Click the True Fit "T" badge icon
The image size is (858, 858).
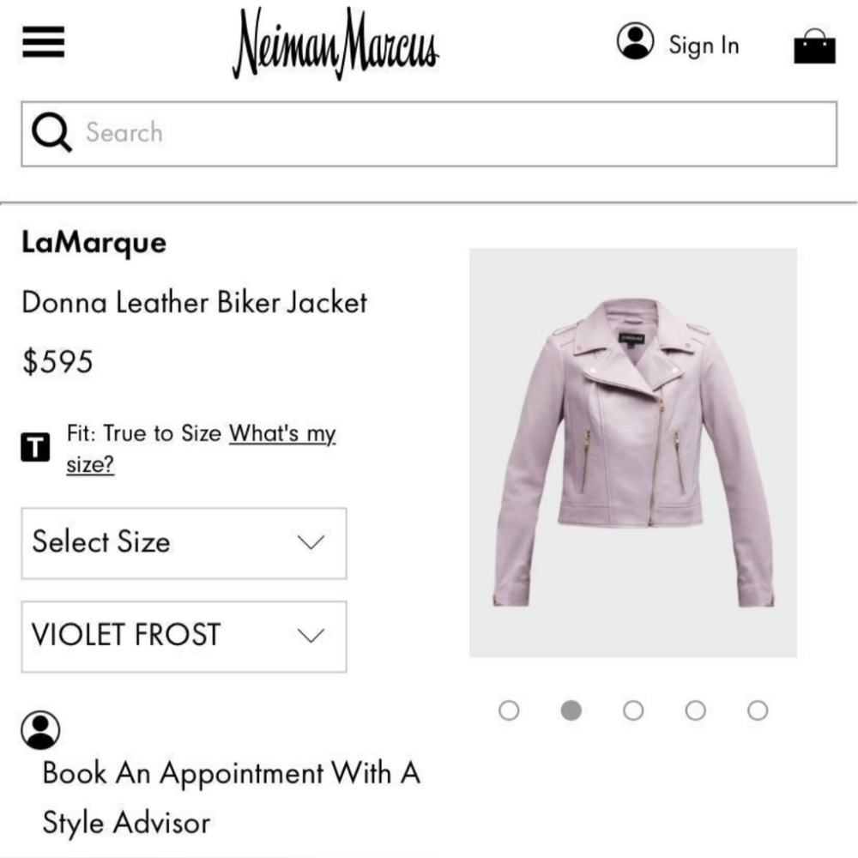point(34,447)
